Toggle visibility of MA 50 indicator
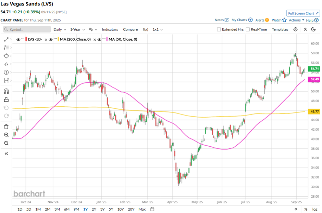 99,40
